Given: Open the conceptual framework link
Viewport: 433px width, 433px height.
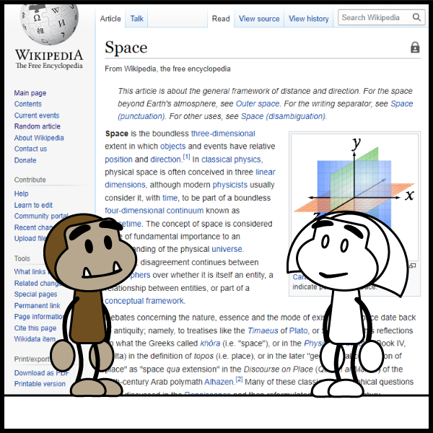Looking at the screenshot, I should [x=144, y=301].
